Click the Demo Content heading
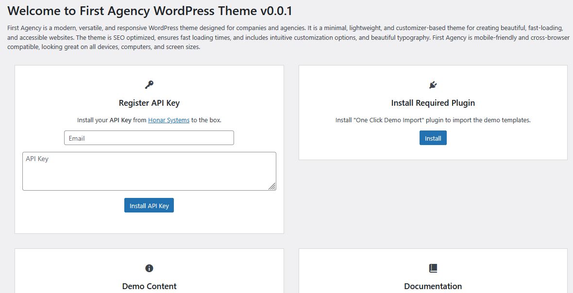The image size is (573, 293). (x=149, y=286)
